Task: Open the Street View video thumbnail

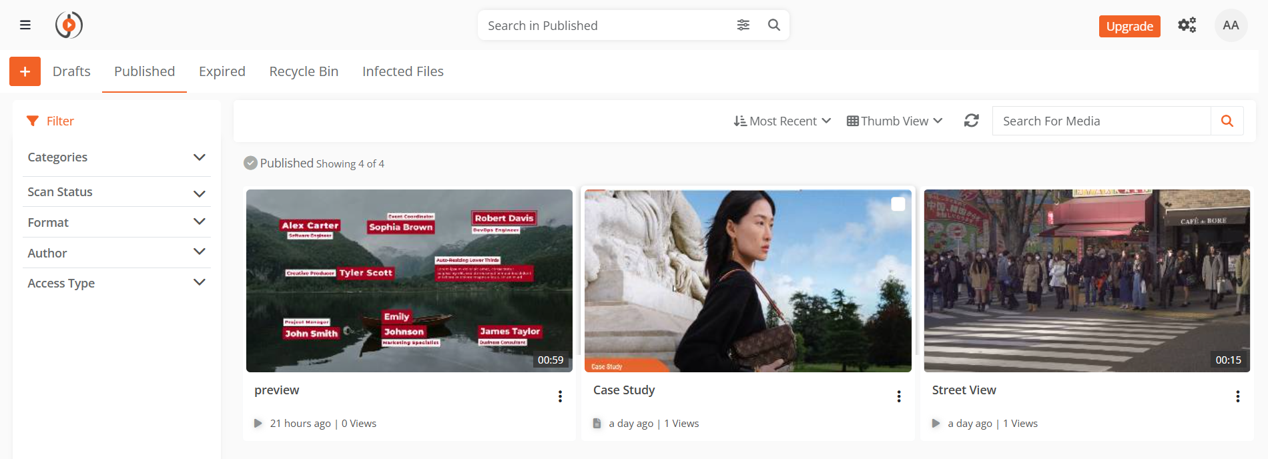Action: [x=1086, y=280]
